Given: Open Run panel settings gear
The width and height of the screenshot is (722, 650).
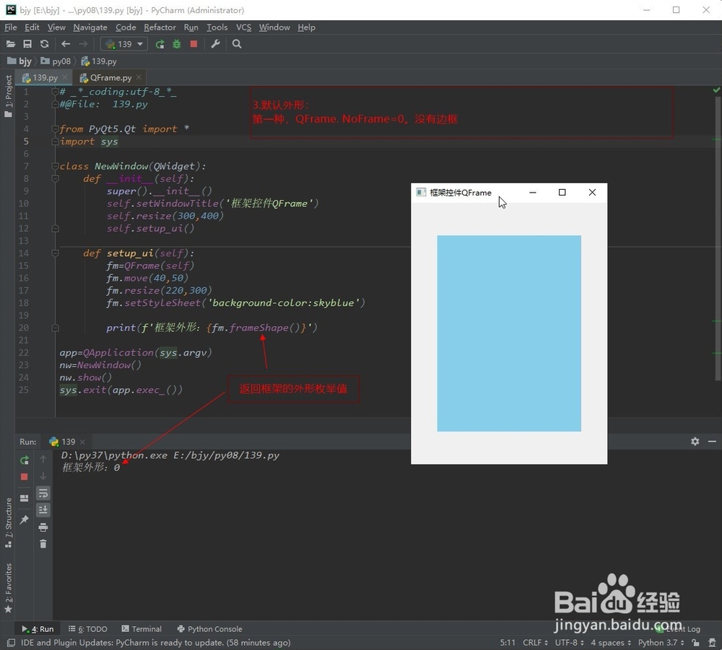Looking at the screenshot, I should 695,442.
